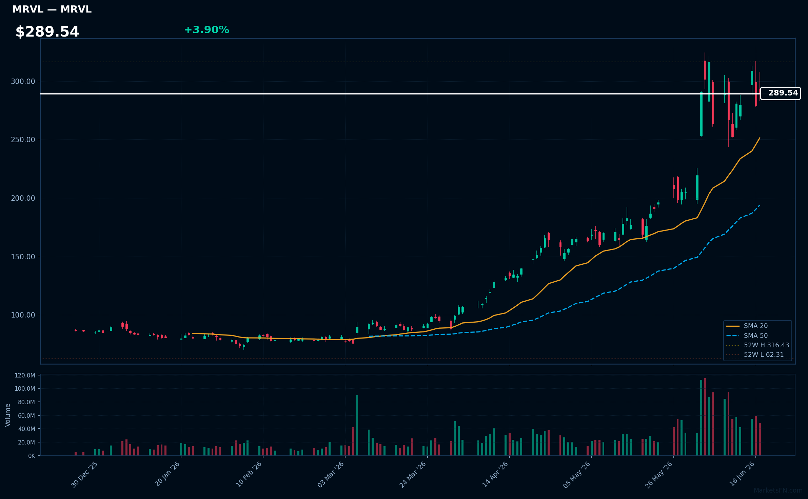Click the 03 Mar '26 date label
The image size is (808, 499).
331,475
